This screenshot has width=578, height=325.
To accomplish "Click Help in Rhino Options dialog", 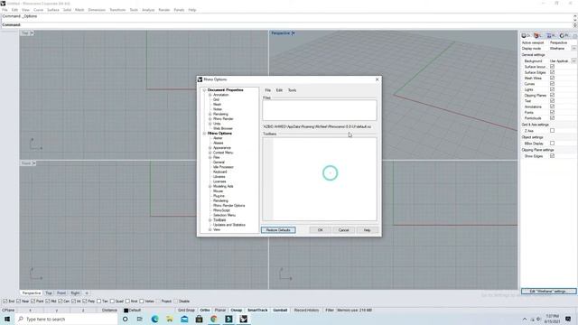I will coord(368,230).
